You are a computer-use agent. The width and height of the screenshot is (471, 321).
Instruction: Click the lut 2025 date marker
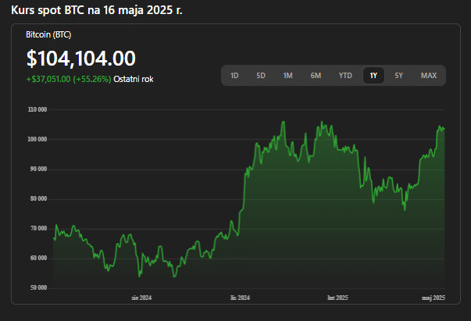tap(337, 298)
